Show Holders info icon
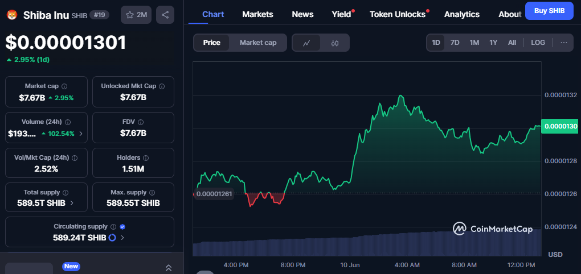The height and width of the screenshot is (274, 581). tap(146, 158)
